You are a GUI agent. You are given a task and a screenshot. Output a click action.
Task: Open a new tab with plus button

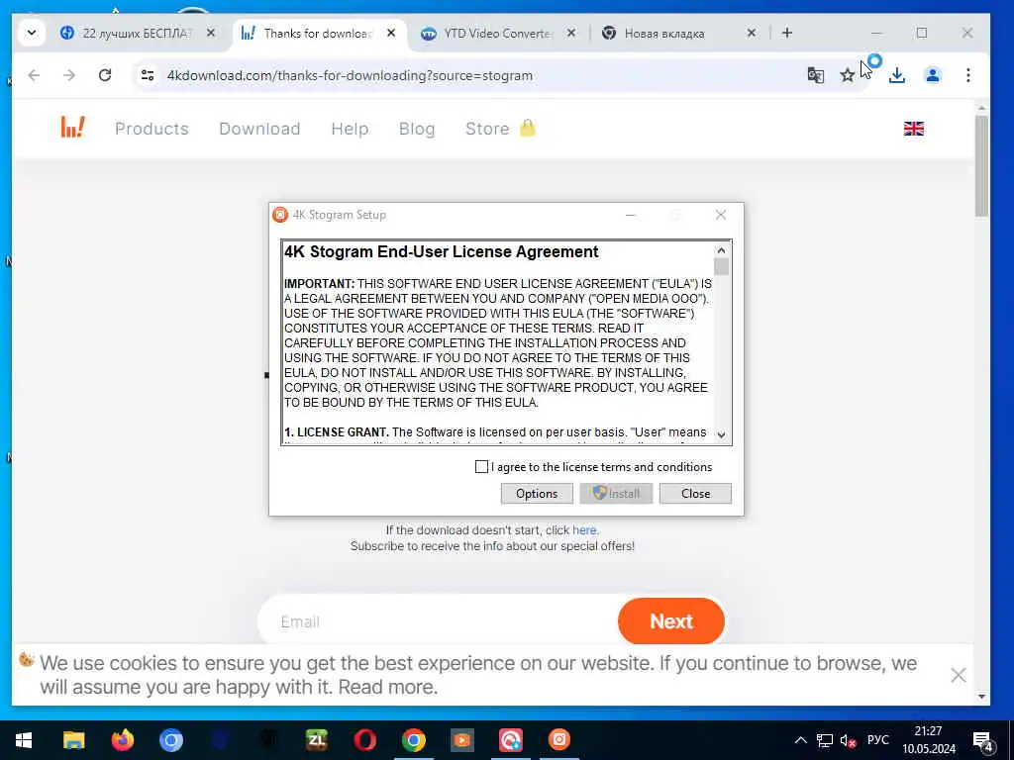tap(787, 33)
